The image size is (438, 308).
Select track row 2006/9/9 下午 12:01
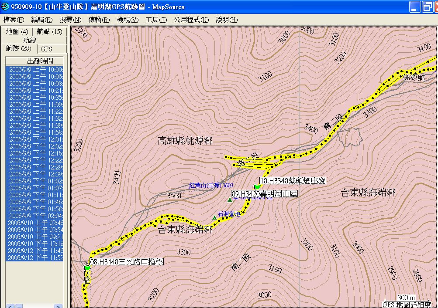(34, 139)
